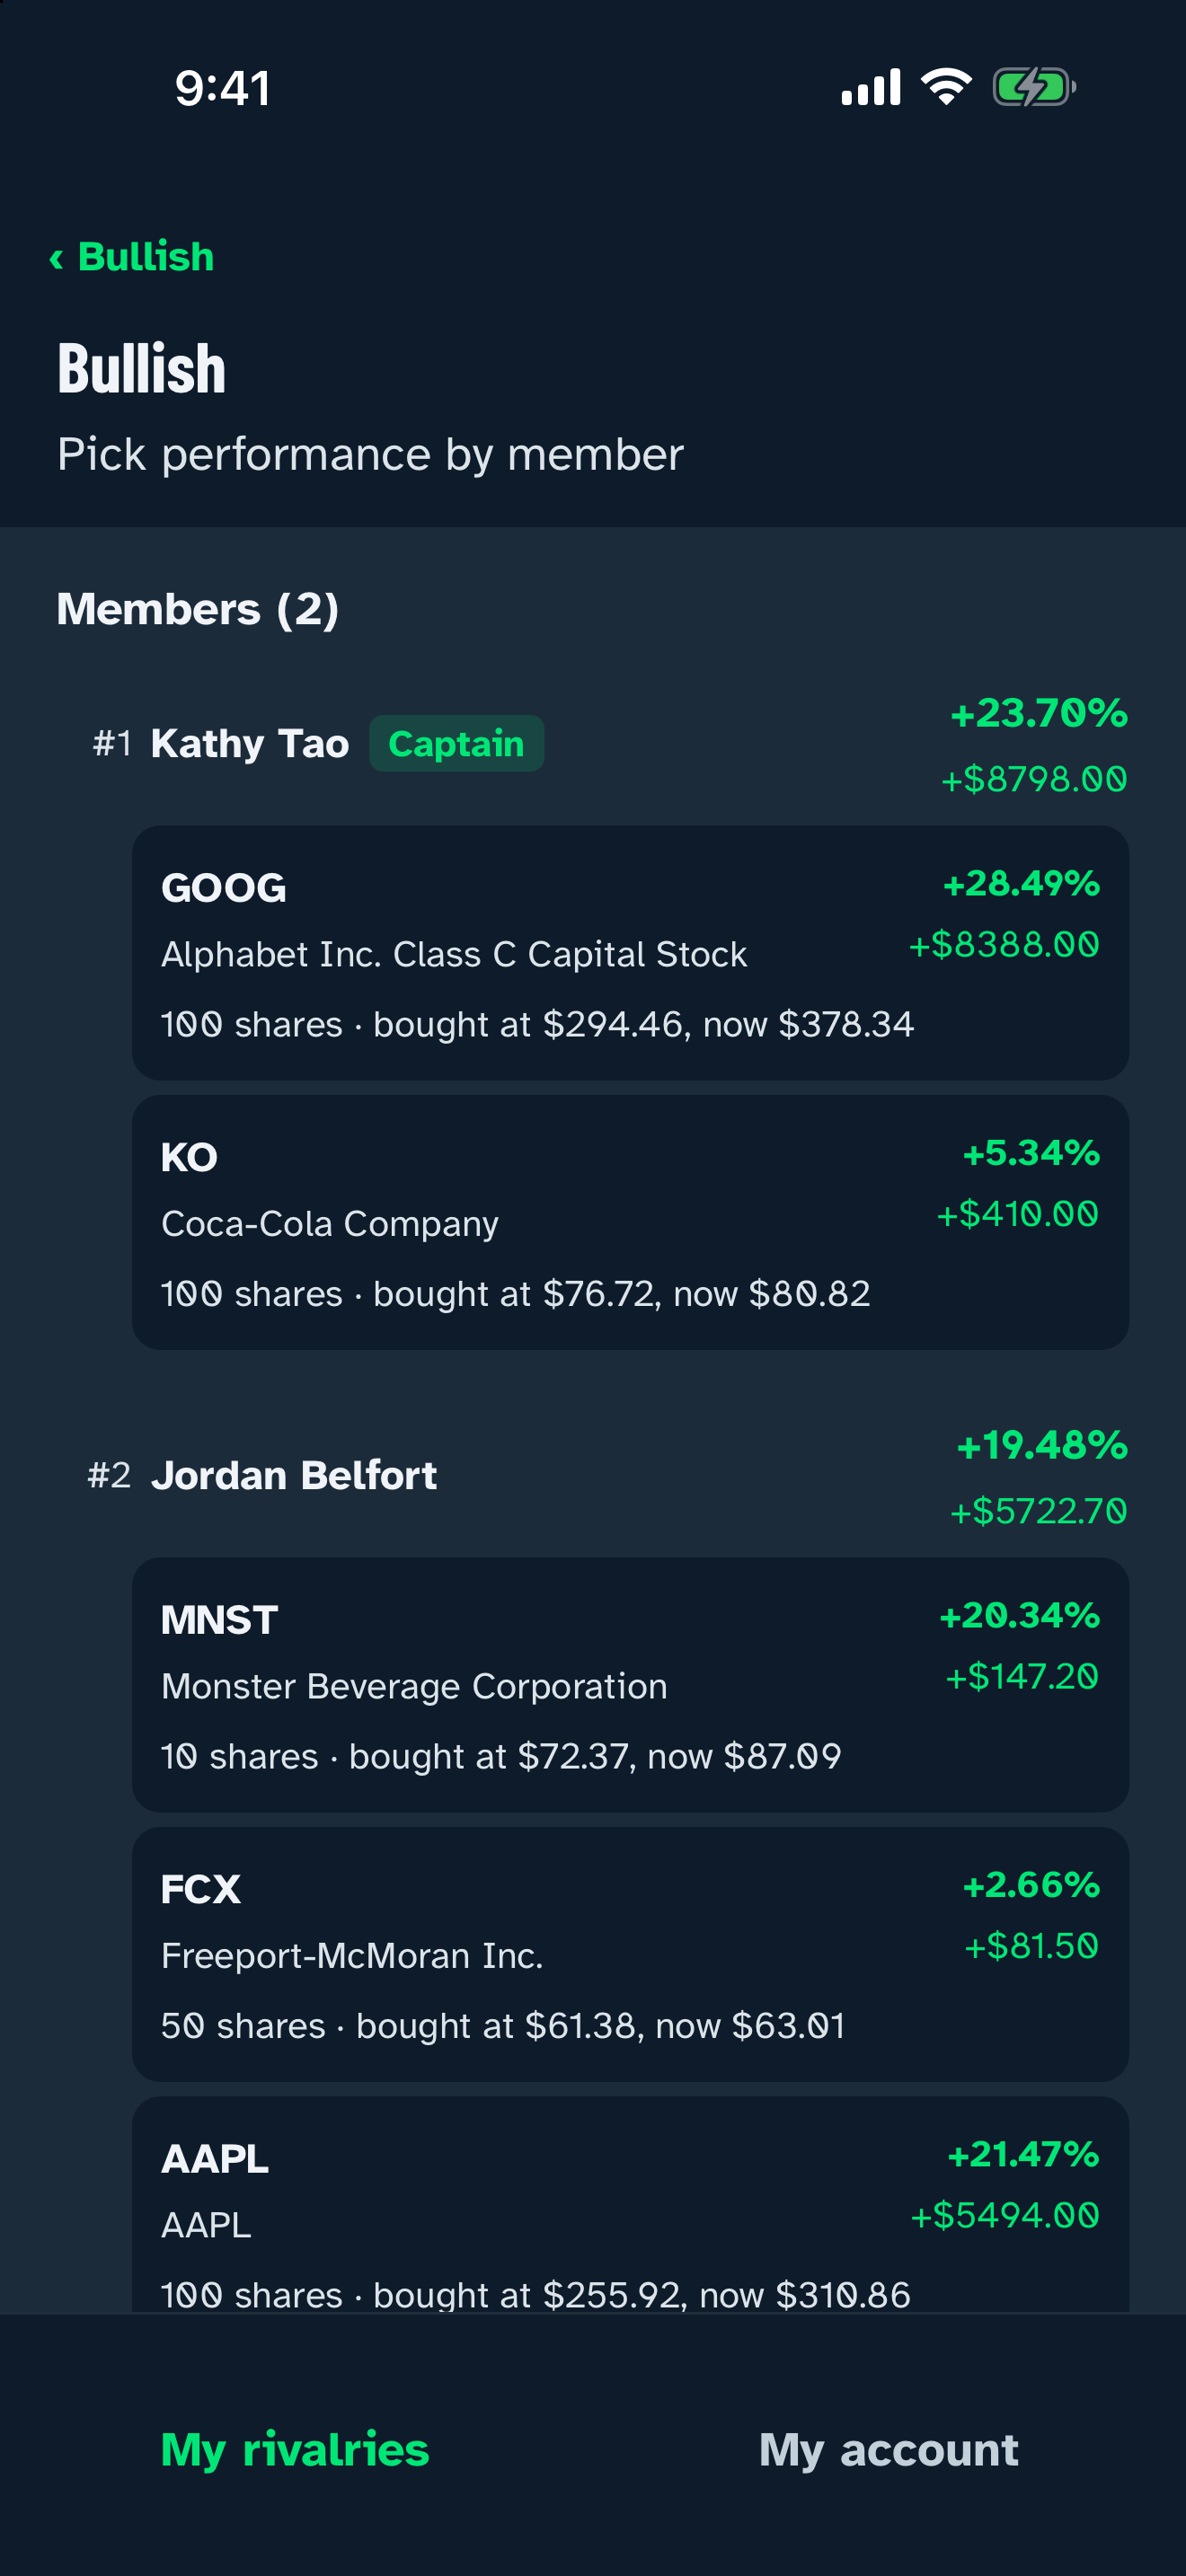
Task: Tap the cellular signal bars icon
Action: point(871,87)
